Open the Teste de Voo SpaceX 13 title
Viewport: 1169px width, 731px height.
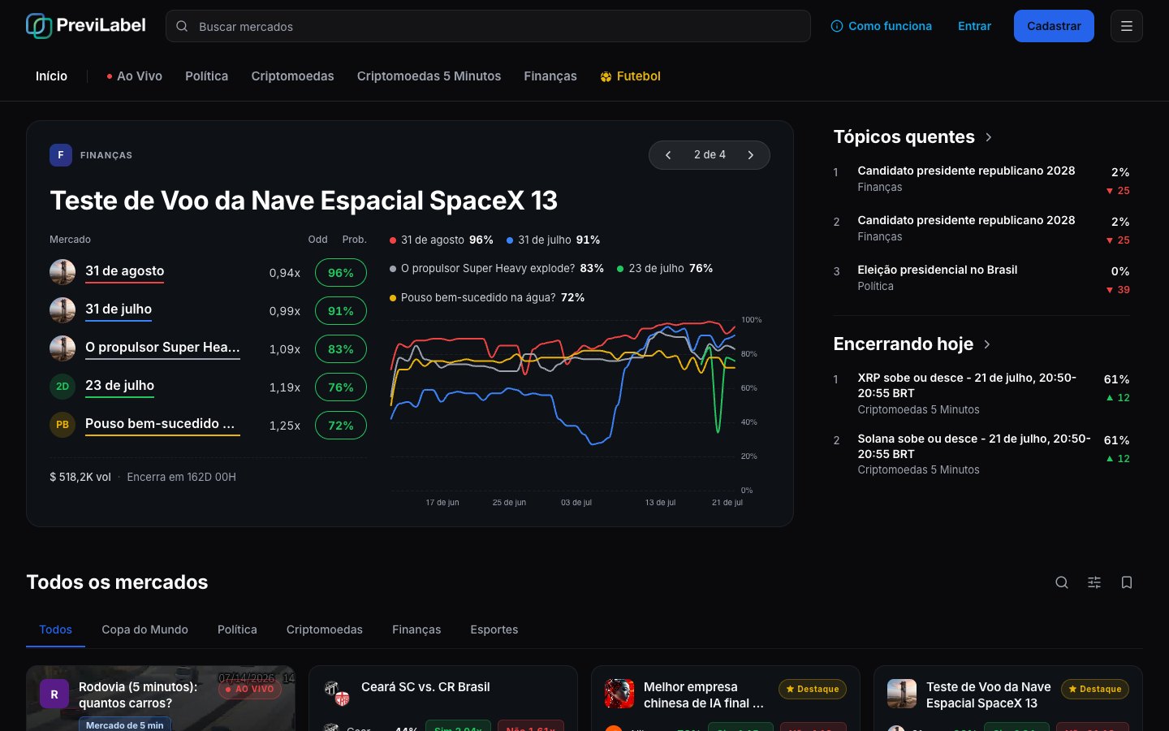coord(304,201)
